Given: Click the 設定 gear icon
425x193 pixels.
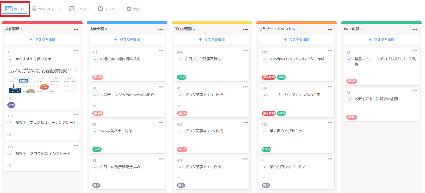Looking at the screenshot, I should [x=129, y=9].
